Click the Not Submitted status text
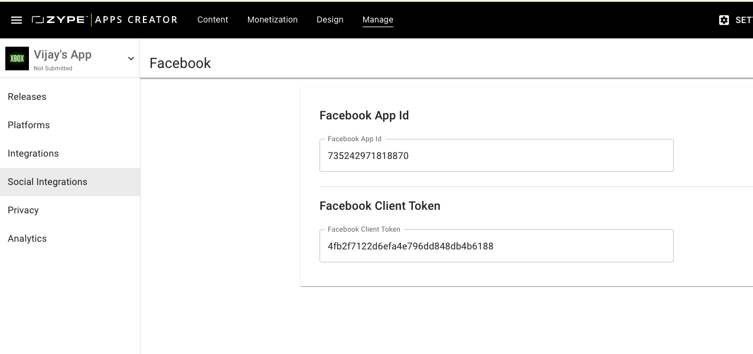The width and height of the screenshot is (753, 354). pos(53,69)
